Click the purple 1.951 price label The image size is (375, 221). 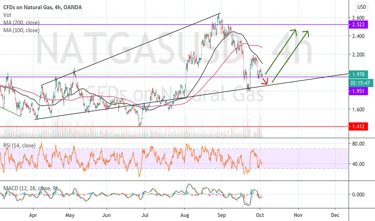pos(358,91)
